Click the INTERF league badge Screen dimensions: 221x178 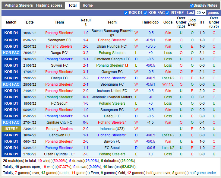[x=11, y=129]
